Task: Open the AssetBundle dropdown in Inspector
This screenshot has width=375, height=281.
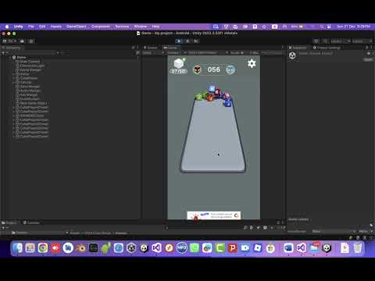Action: [334, 231]
